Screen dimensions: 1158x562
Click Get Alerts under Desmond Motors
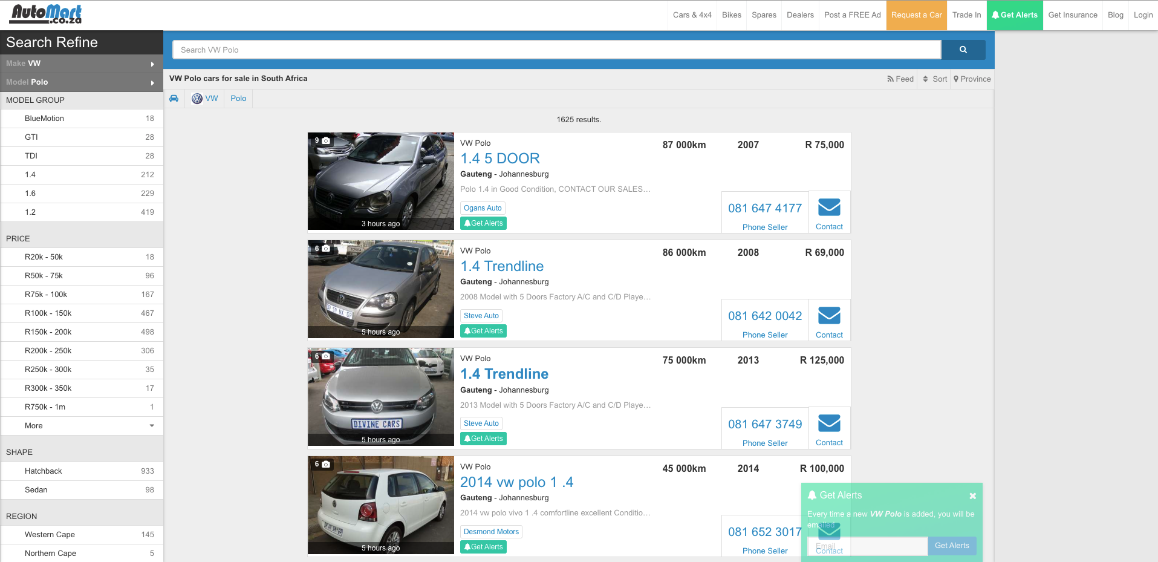483,547
